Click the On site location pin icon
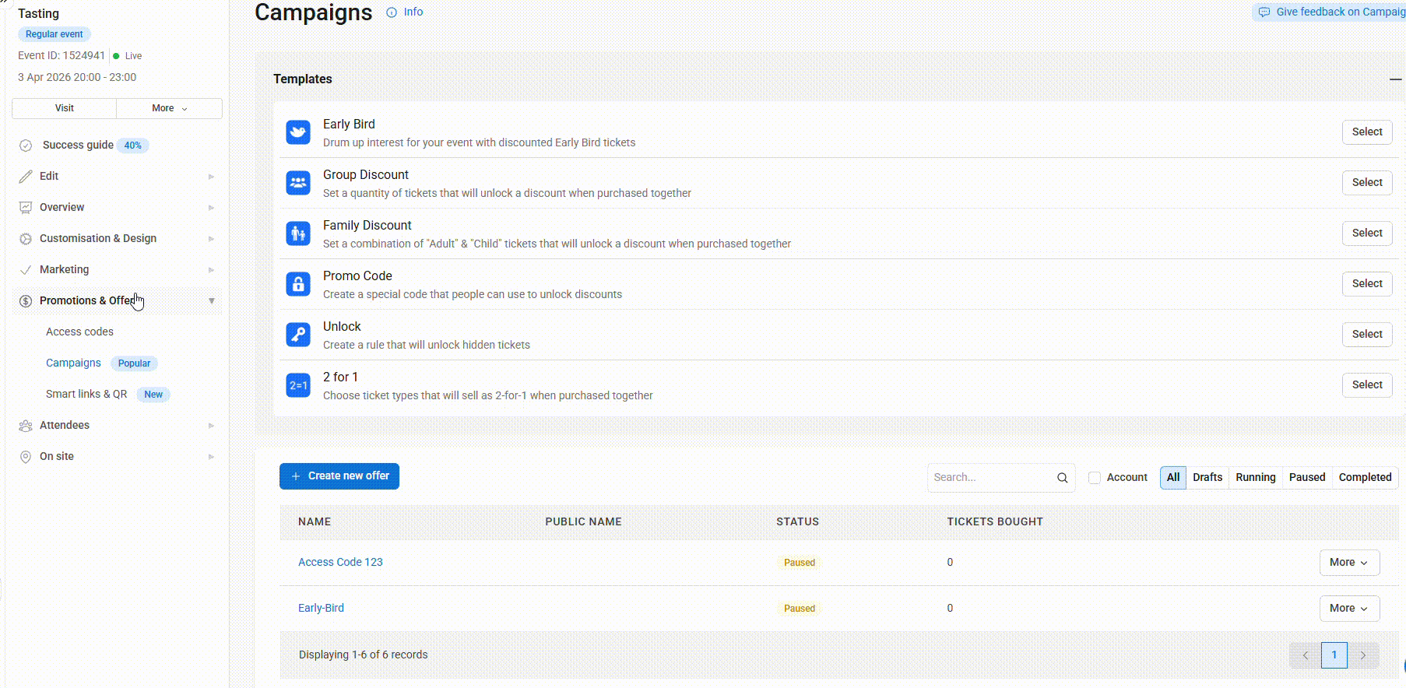Viewport: 1406px width, 688px height. [26, 457]
